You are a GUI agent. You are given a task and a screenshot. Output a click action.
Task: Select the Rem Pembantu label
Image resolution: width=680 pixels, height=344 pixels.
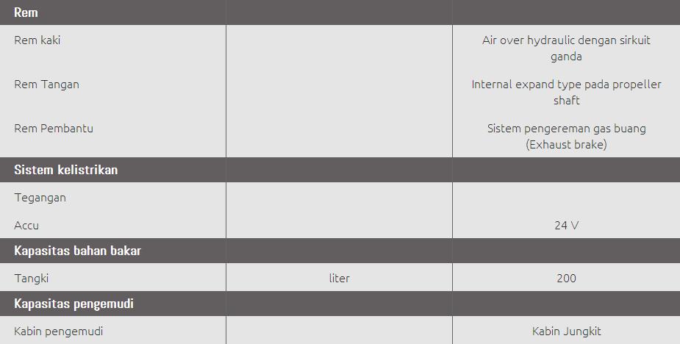click(x=54, y=129)
